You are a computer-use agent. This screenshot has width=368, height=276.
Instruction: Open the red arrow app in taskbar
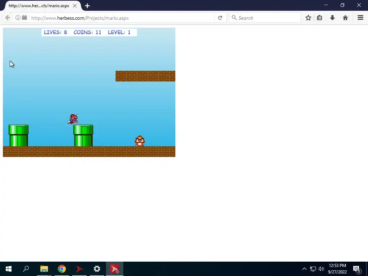point(79,269)
